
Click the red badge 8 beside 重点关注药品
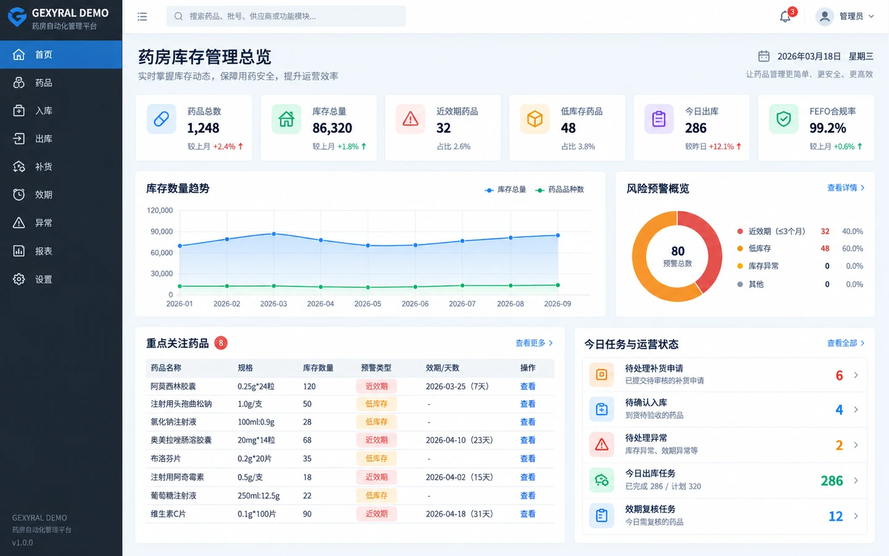[x=221, y=343]
